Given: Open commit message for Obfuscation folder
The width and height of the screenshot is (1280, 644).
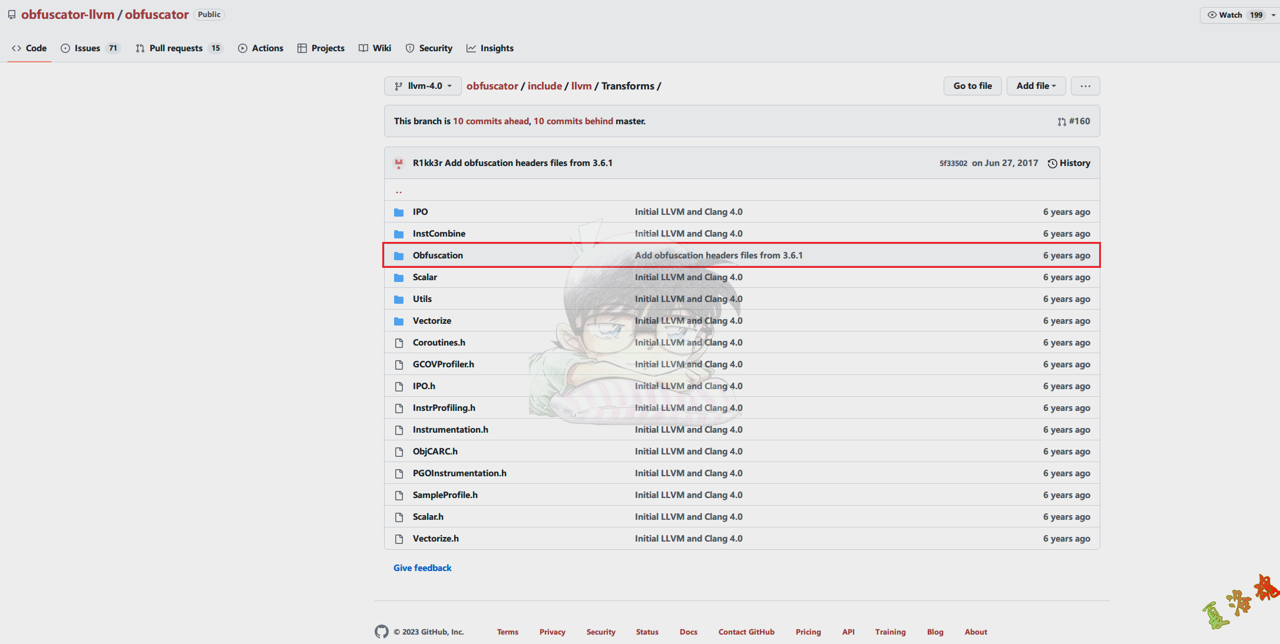Looking at the screenshot, I should pos(719,255).
